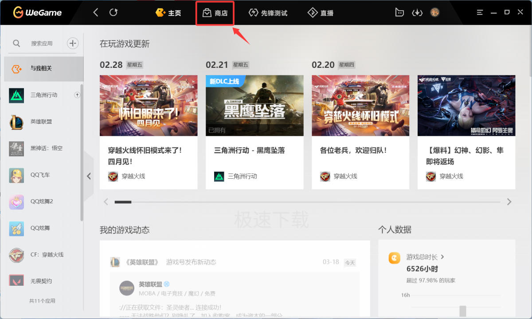
Task: Click 穿越火线 source icon under 四月见 card
Action: (x=113, y=176)
